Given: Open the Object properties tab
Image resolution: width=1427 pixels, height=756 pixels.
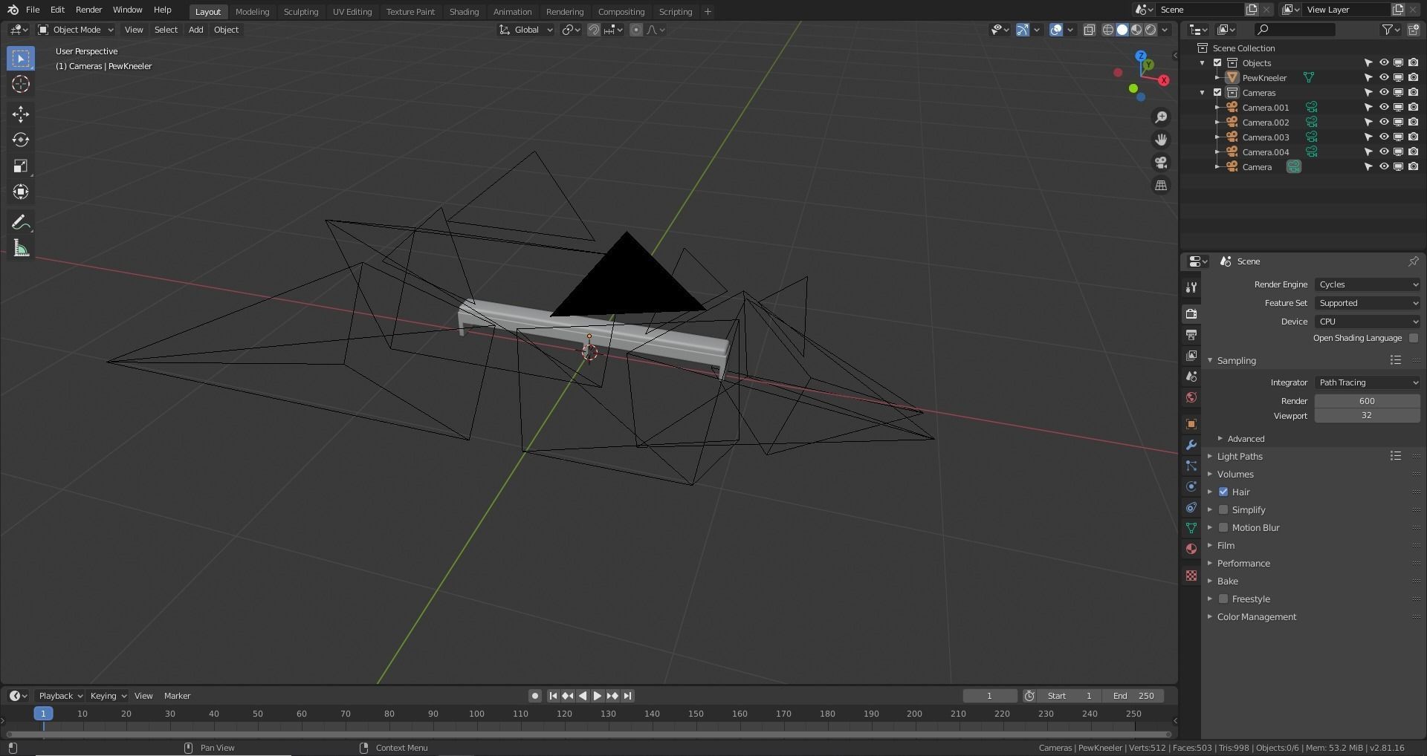Looking at the screenshot, I should (1191, 424).
